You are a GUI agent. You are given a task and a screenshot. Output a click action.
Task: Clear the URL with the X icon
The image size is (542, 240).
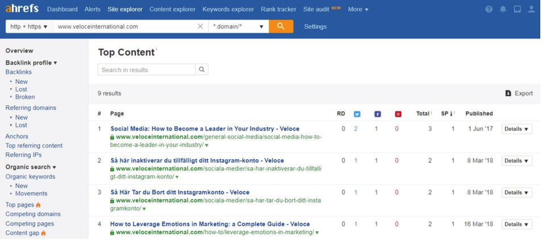[200, 26]
